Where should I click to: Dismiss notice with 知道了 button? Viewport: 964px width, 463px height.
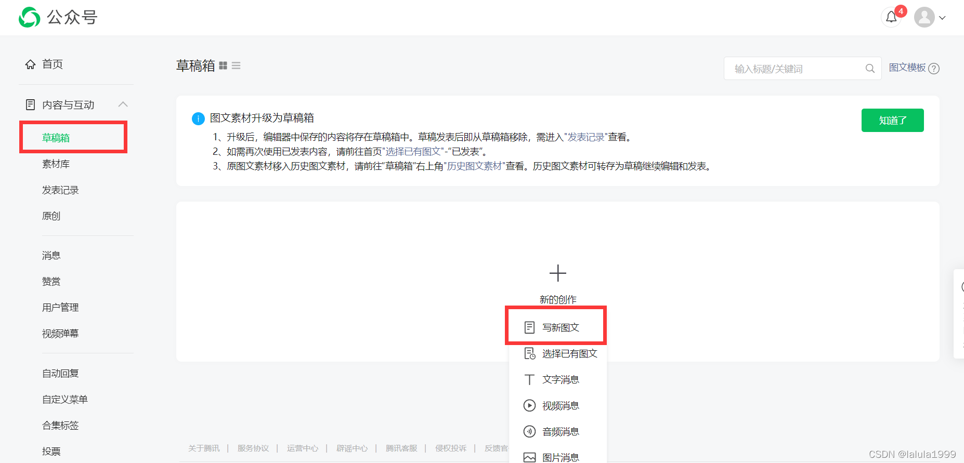point(892,120)
